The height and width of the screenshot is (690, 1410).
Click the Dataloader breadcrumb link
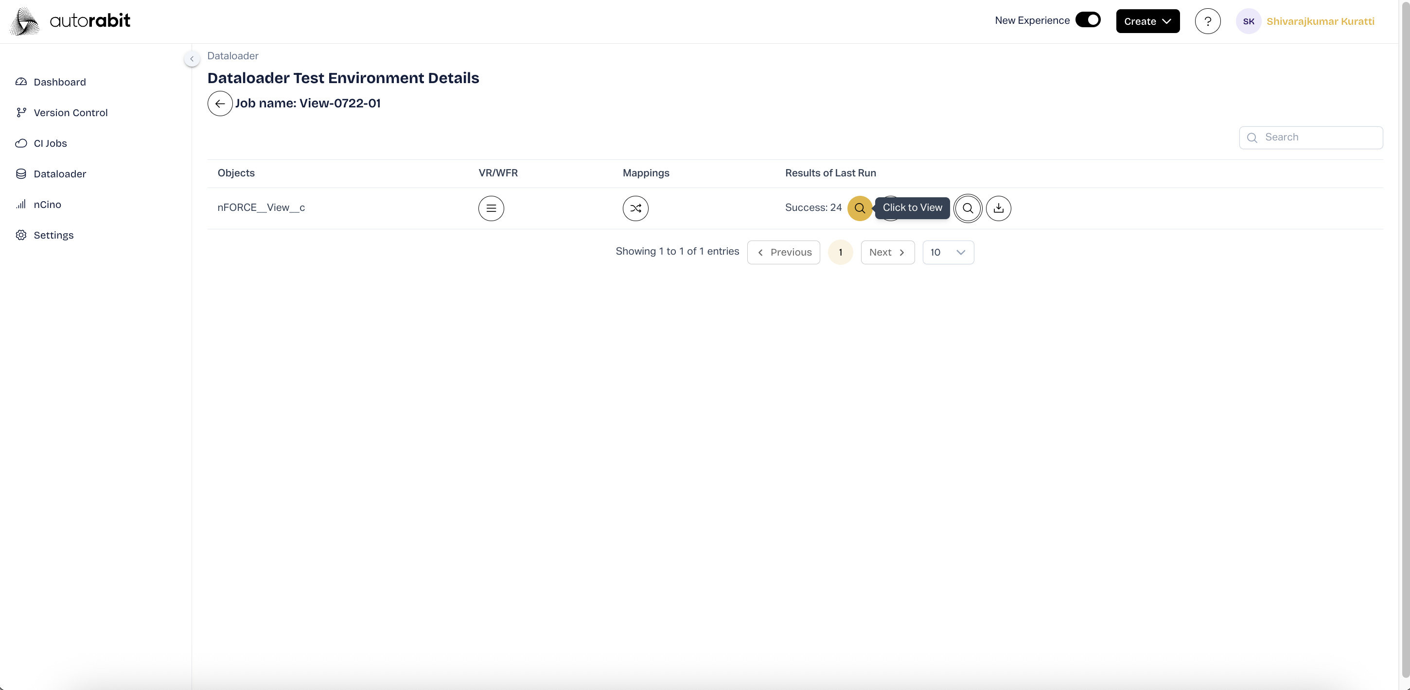[x=232, y=56]
